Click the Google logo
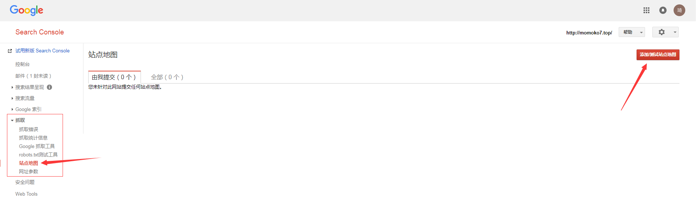The width and height of the screenshot is (697, 207). [26, 10]
